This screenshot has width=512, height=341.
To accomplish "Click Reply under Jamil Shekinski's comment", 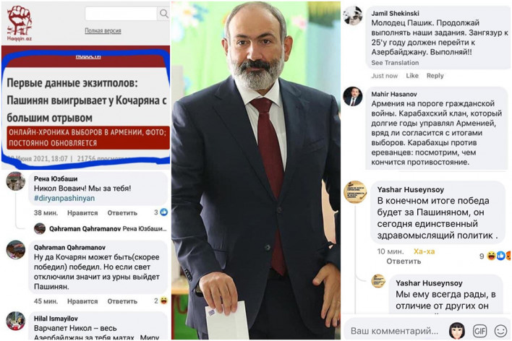I will tap(435, 76).
